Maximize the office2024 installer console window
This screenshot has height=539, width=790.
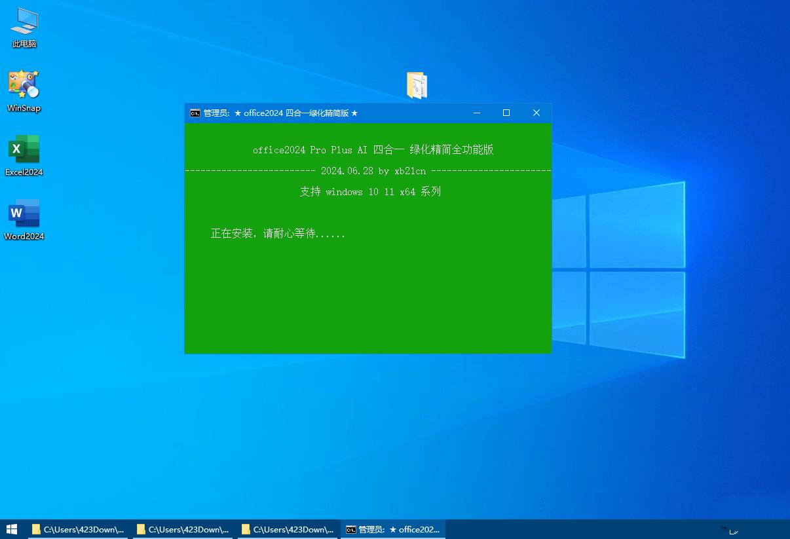tap(506, 113)
